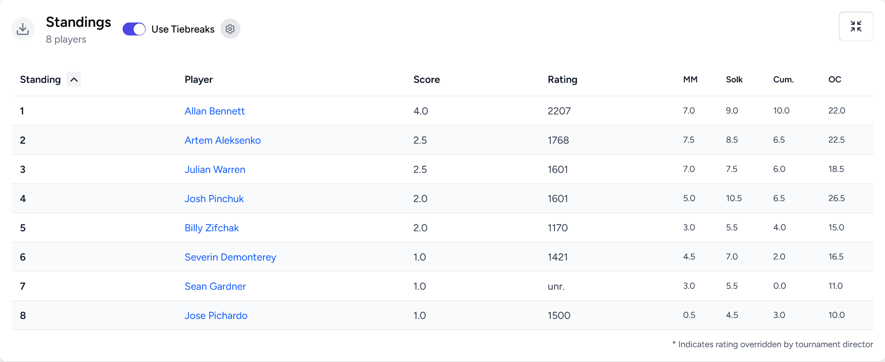Screen dimensions: 885x362
Task: Click the Cum. tiebreak column header
Action: 783,79
